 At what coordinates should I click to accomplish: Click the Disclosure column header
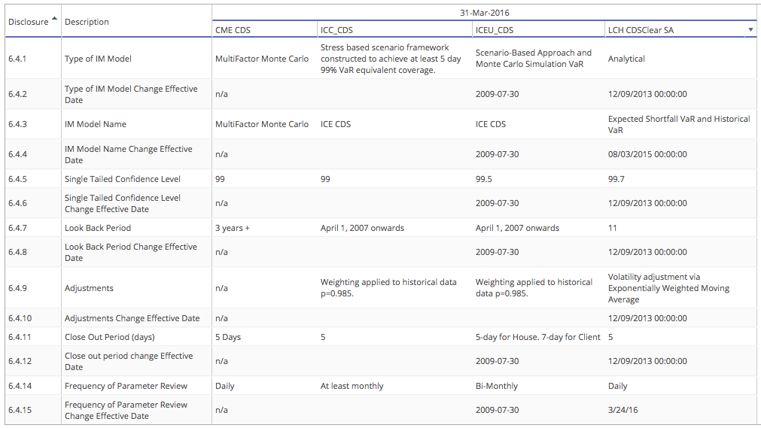pos(28,22)
